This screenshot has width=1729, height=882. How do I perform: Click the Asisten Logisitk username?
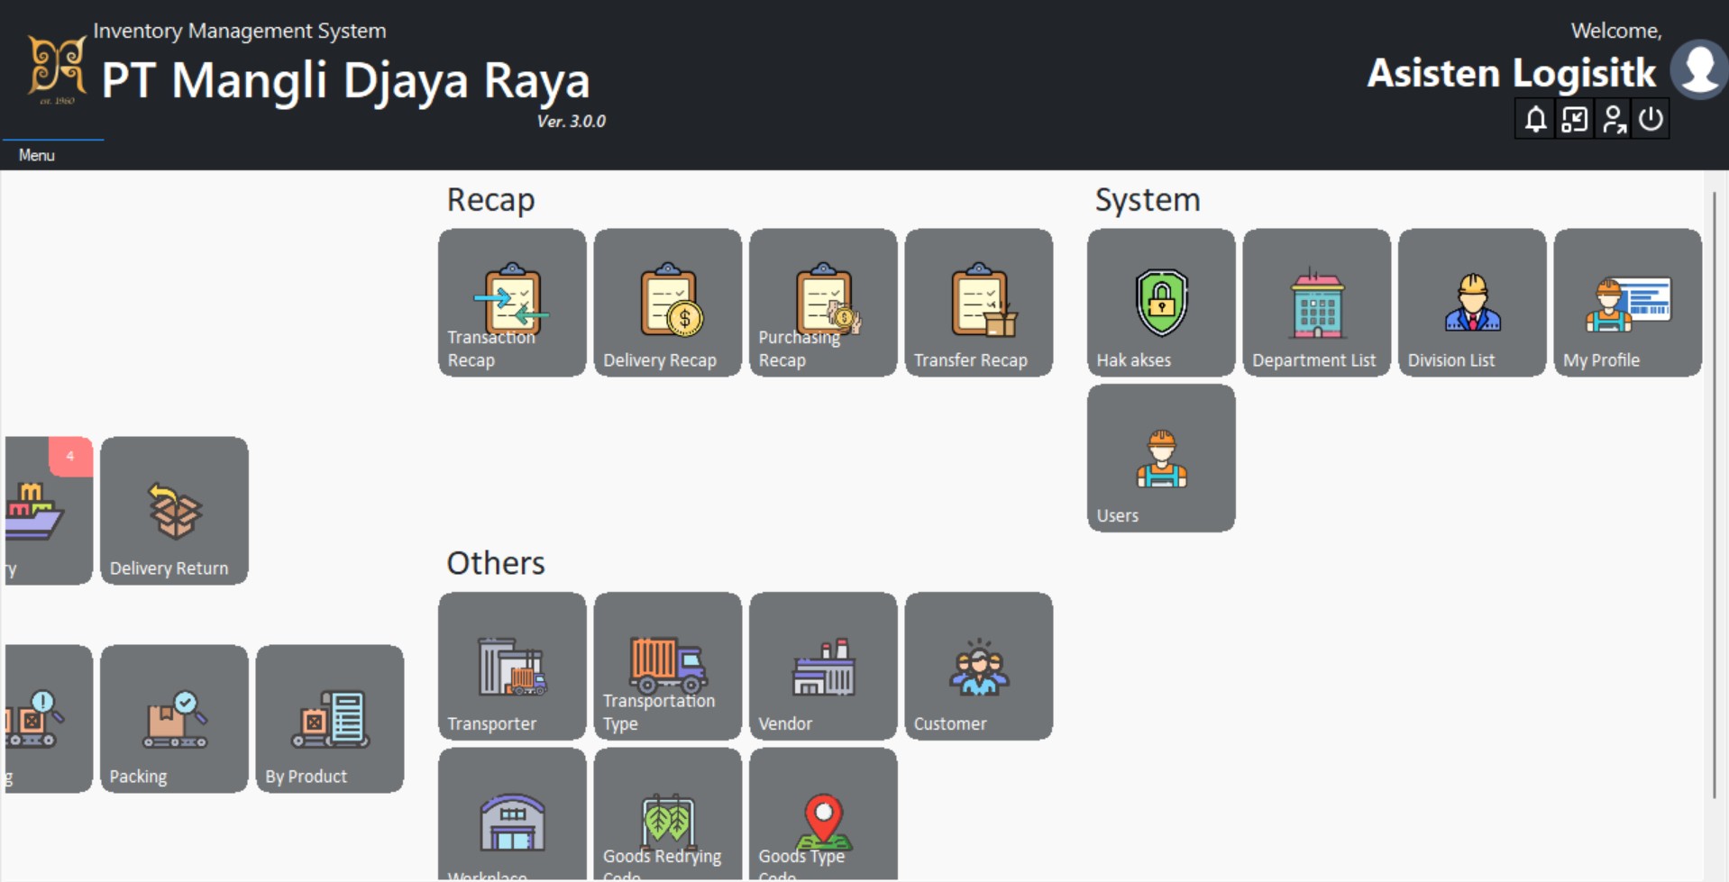coord(1511,73)
